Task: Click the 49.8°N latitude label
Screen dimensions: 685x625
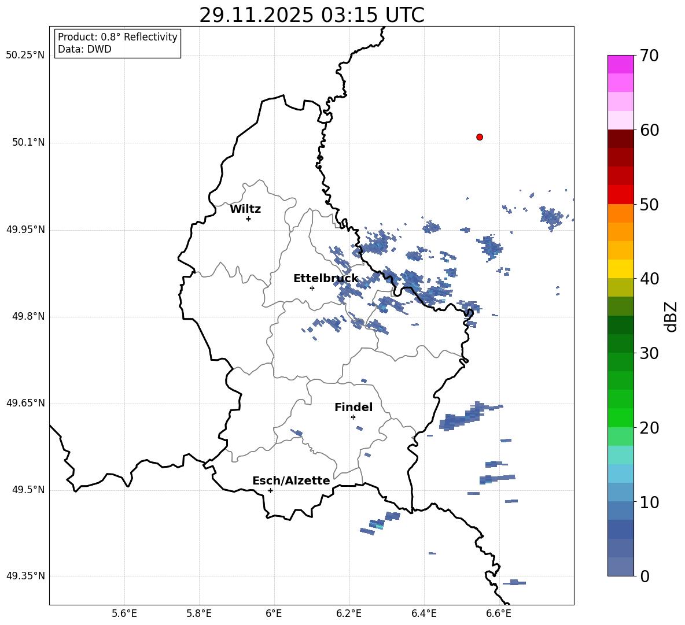Action: click(28, 316)
